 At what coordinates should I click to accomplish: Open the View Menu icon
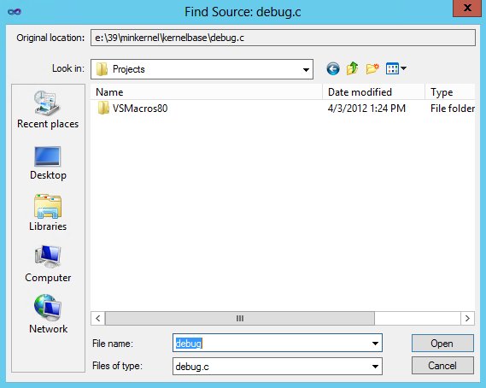pyautogui.click(x=392, y=68)
